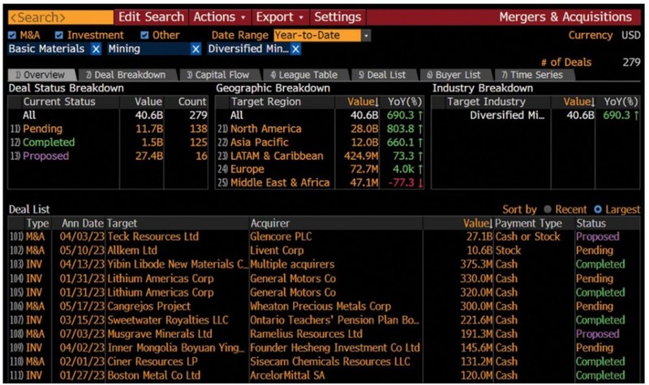Go to the Deal List tab
This screenshot has height=385, width=649.
384,75
